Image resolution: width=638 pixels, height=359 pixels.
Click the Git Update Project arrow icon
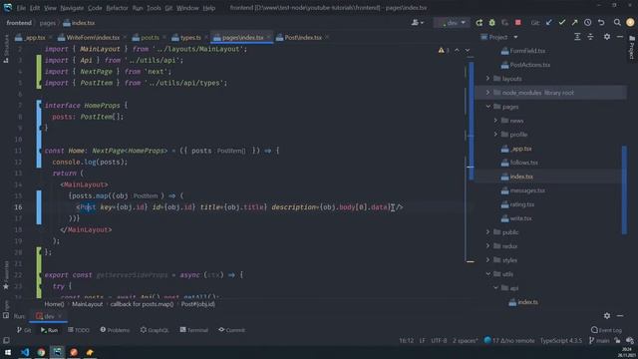[549, 23]
